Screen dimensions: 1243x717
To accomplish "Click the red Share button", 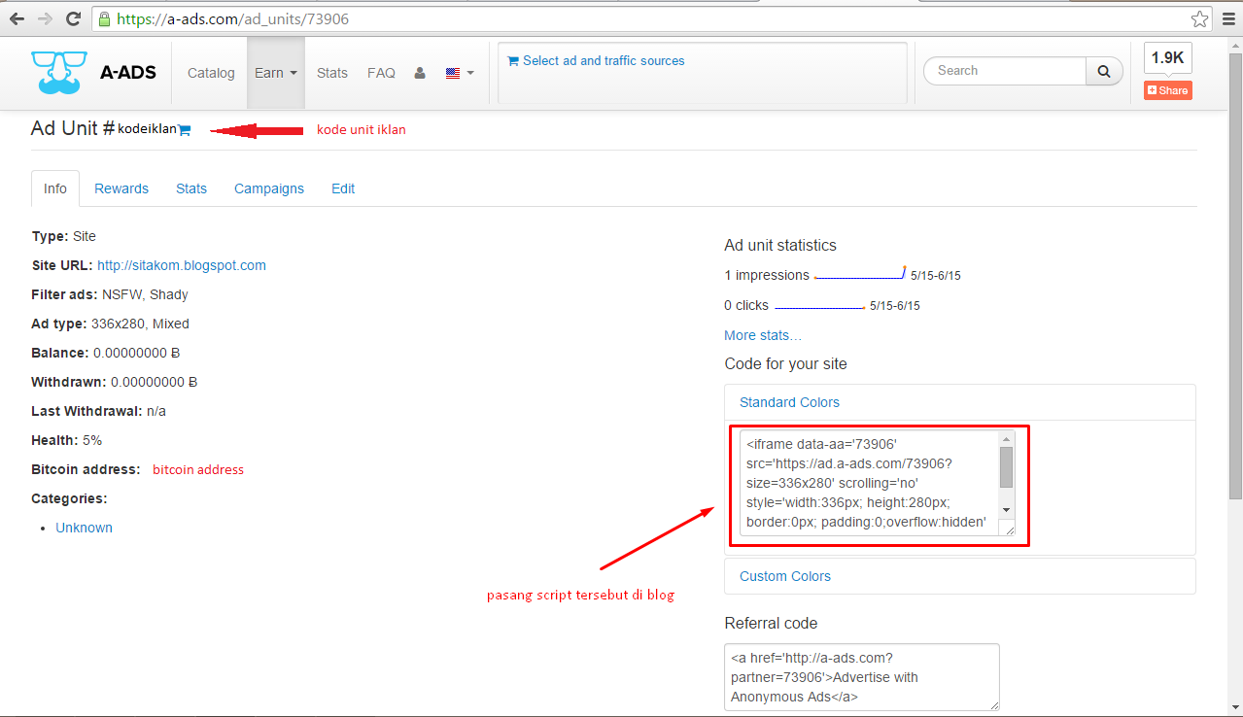I will [1167, 90].
